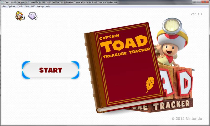Click the Cemu window title bar text
Image resolution: width=210 pixels, height=126 pixels.
point(60,2)
